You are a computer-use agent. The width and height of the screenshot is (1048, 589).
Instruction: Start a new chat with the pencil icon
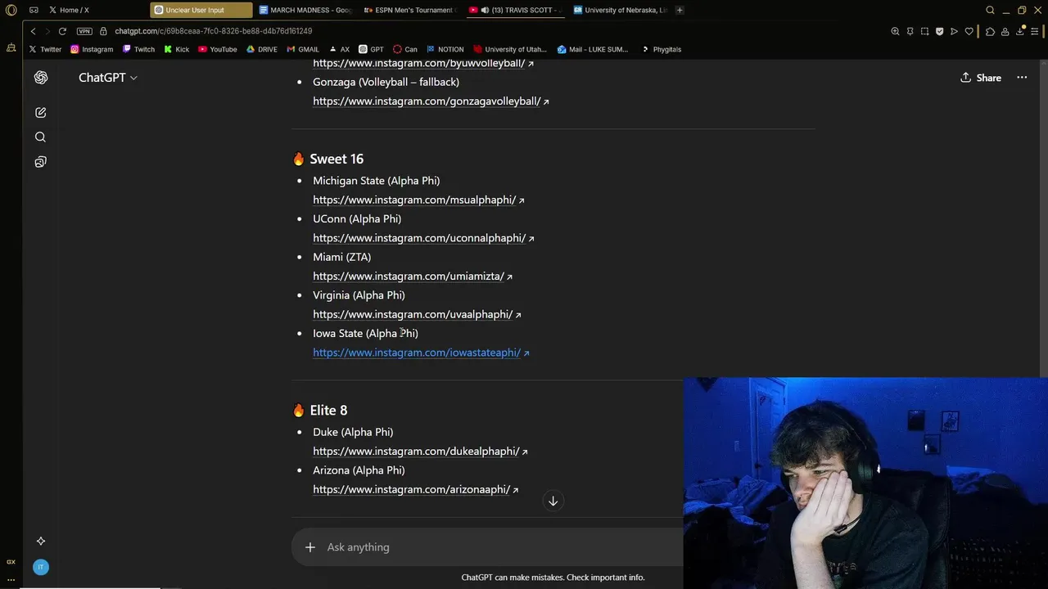point(40,113)
